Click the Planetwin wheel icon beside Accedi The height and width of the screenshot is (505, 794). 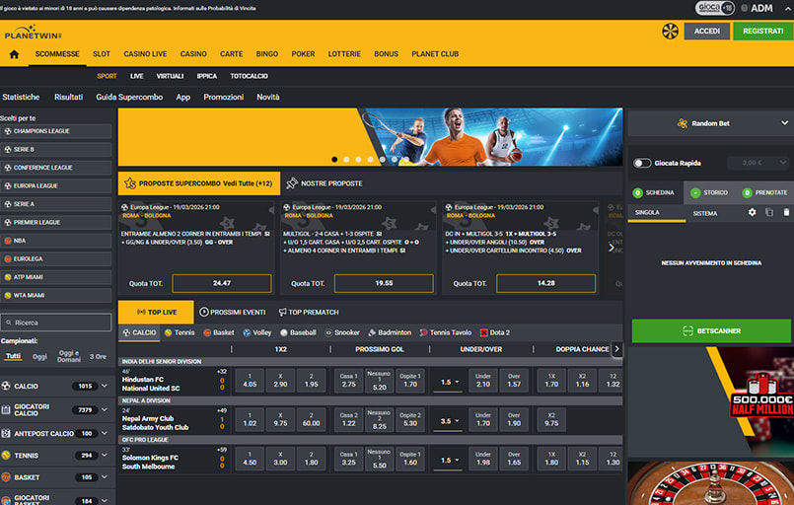670,32
